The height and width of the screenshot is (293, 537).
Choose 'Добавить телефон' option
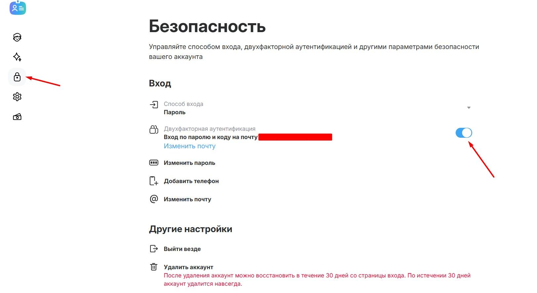pos(191,181)
